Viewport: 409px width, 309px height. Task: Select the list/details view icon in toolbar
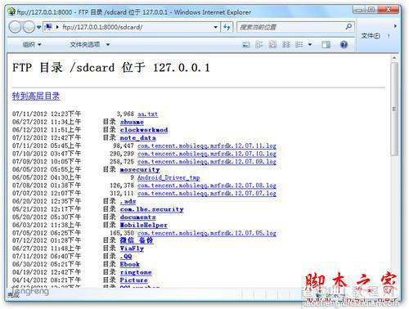coord(299,45)
